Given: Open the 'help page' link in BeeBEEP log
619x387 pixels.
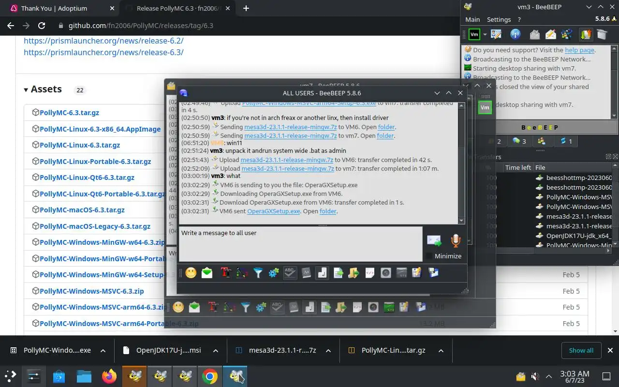Looking at the screenshot, I should [x=579, y=50].
